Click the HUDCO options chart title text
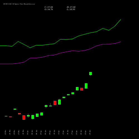The height and width of the screenshot is (139, 139). tap(19, 4)
